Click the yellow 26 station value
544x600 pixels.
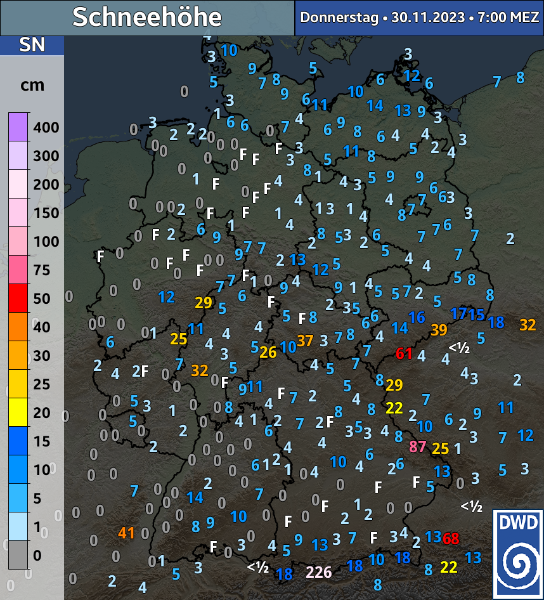coord(268,352)
